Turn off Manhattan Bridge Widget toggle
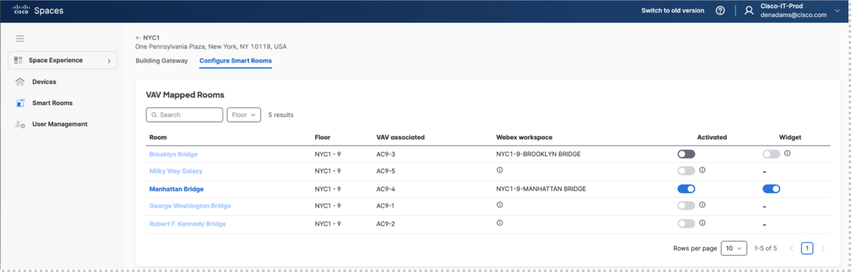 [771, 189]
